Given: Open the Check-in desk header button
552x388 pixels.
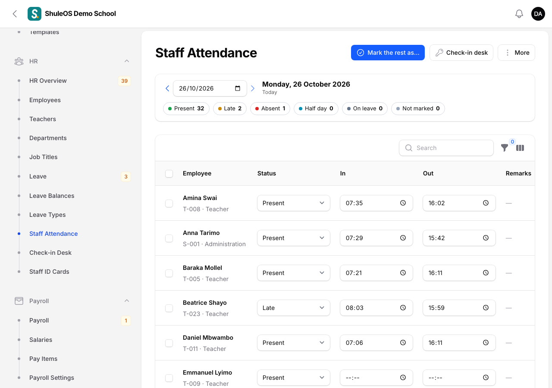Looking at the screenshot, I should (x=461, y=53).
